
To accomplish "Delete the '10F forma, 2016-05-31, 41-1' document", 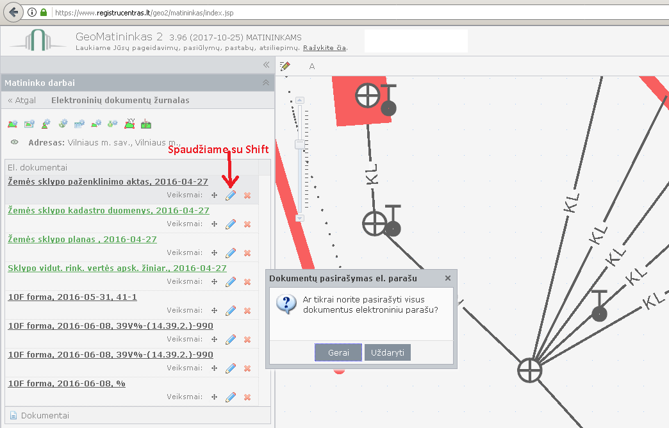I will point(247,311).
